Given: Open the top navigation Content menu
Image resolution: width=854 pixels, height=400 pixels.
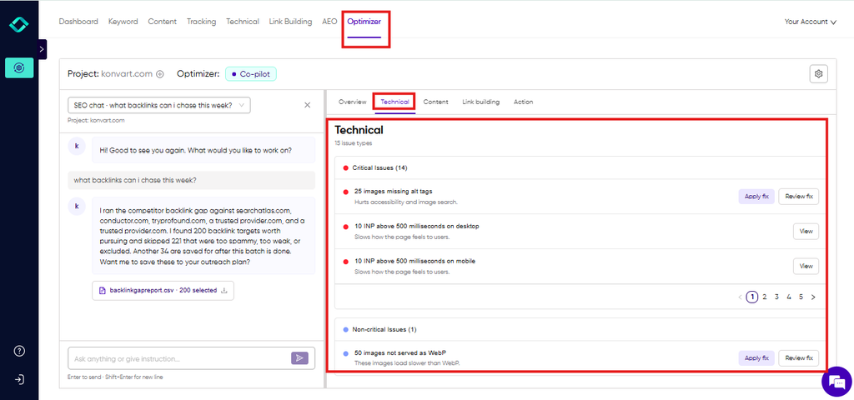Looking at the screenshot, I should pos(163,22).
